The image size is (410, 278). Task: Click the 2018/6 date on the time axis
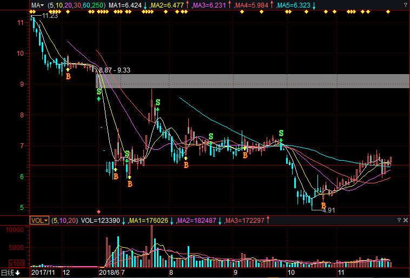coord(108,273)
